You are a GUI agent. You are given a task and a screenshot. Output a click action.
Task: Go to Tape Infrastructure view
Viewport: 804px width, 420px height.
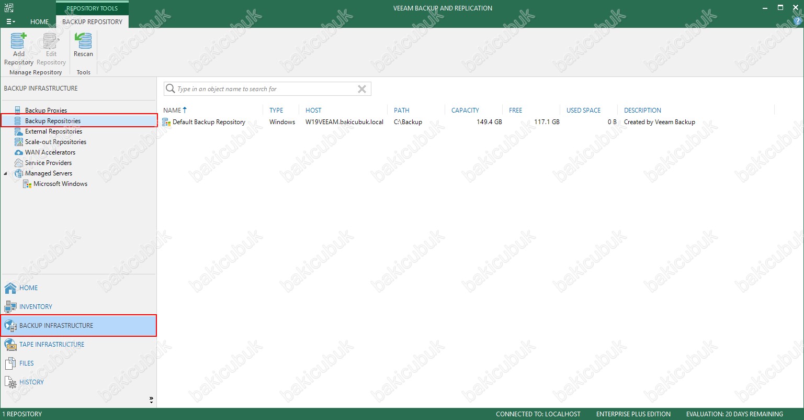pos(51,345)
